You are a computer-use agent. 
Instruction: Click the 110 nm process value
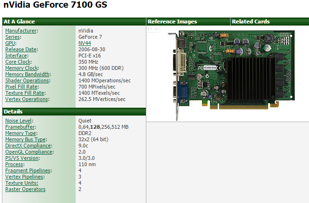click(x=87, y=164)
